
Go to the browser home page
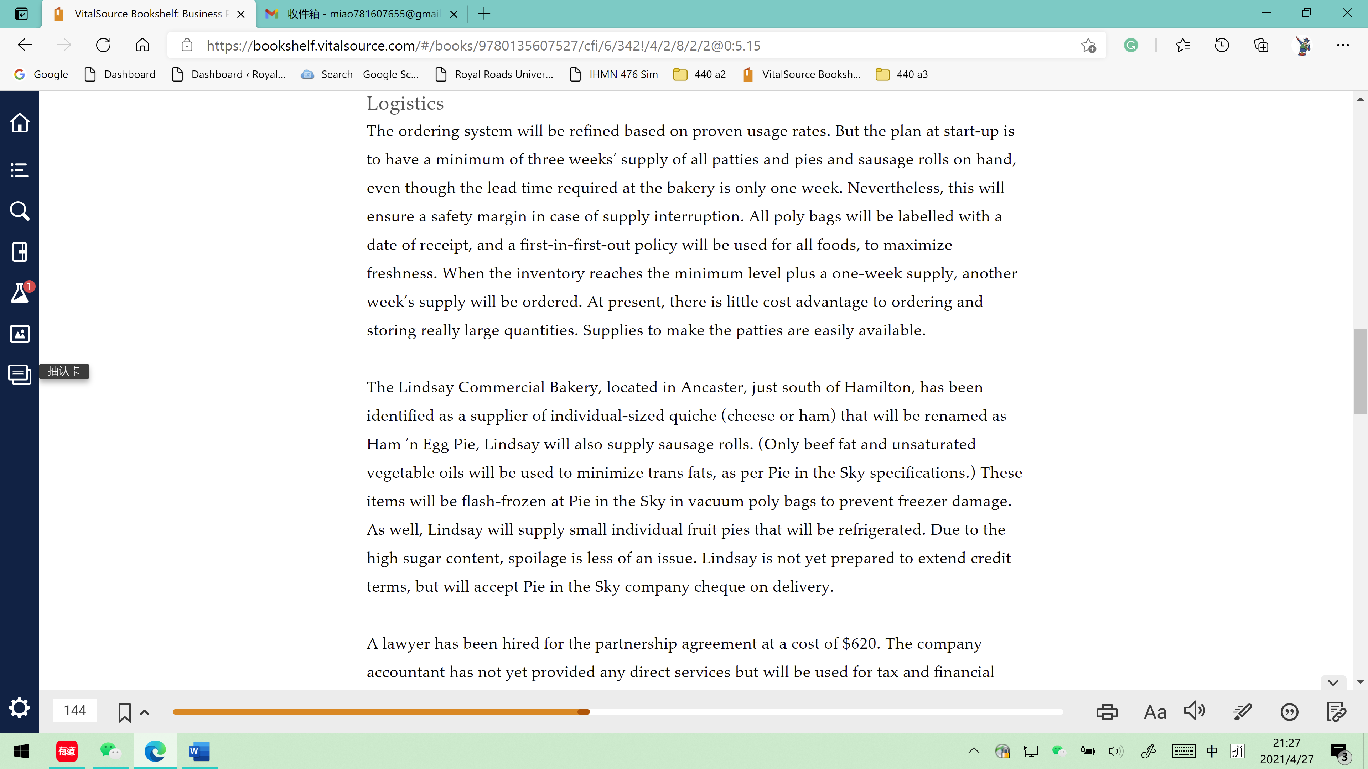click(x=142, y=45)
